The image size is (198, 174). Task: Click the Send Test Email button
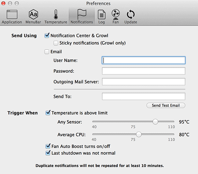point(166,105)
